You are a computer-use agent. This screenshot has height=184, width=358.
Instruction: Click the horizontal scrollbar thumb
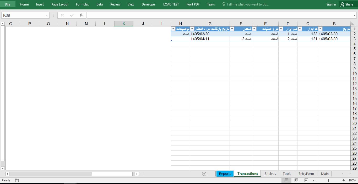coord(112,174)
